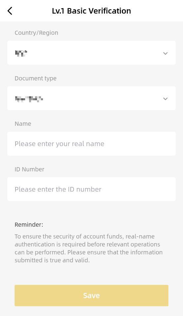Click the Lv.1 Basic Verification title
183x316 pixels.
pyautogui.click(x=91, y=11)
